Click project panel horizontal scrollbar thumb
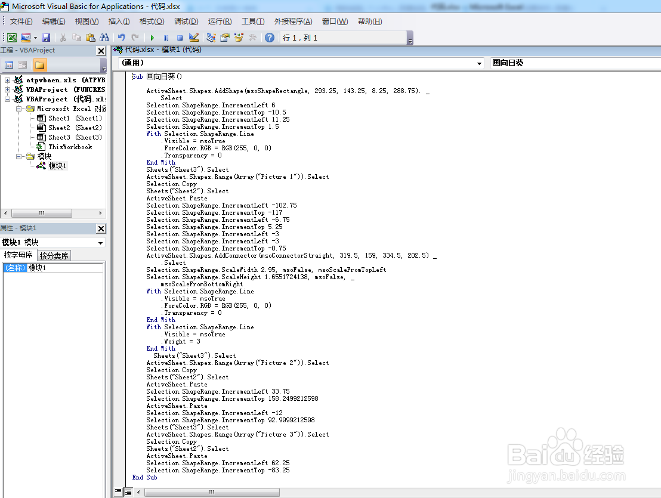Viewport: 661px width, 498px height. click(41, 213)
